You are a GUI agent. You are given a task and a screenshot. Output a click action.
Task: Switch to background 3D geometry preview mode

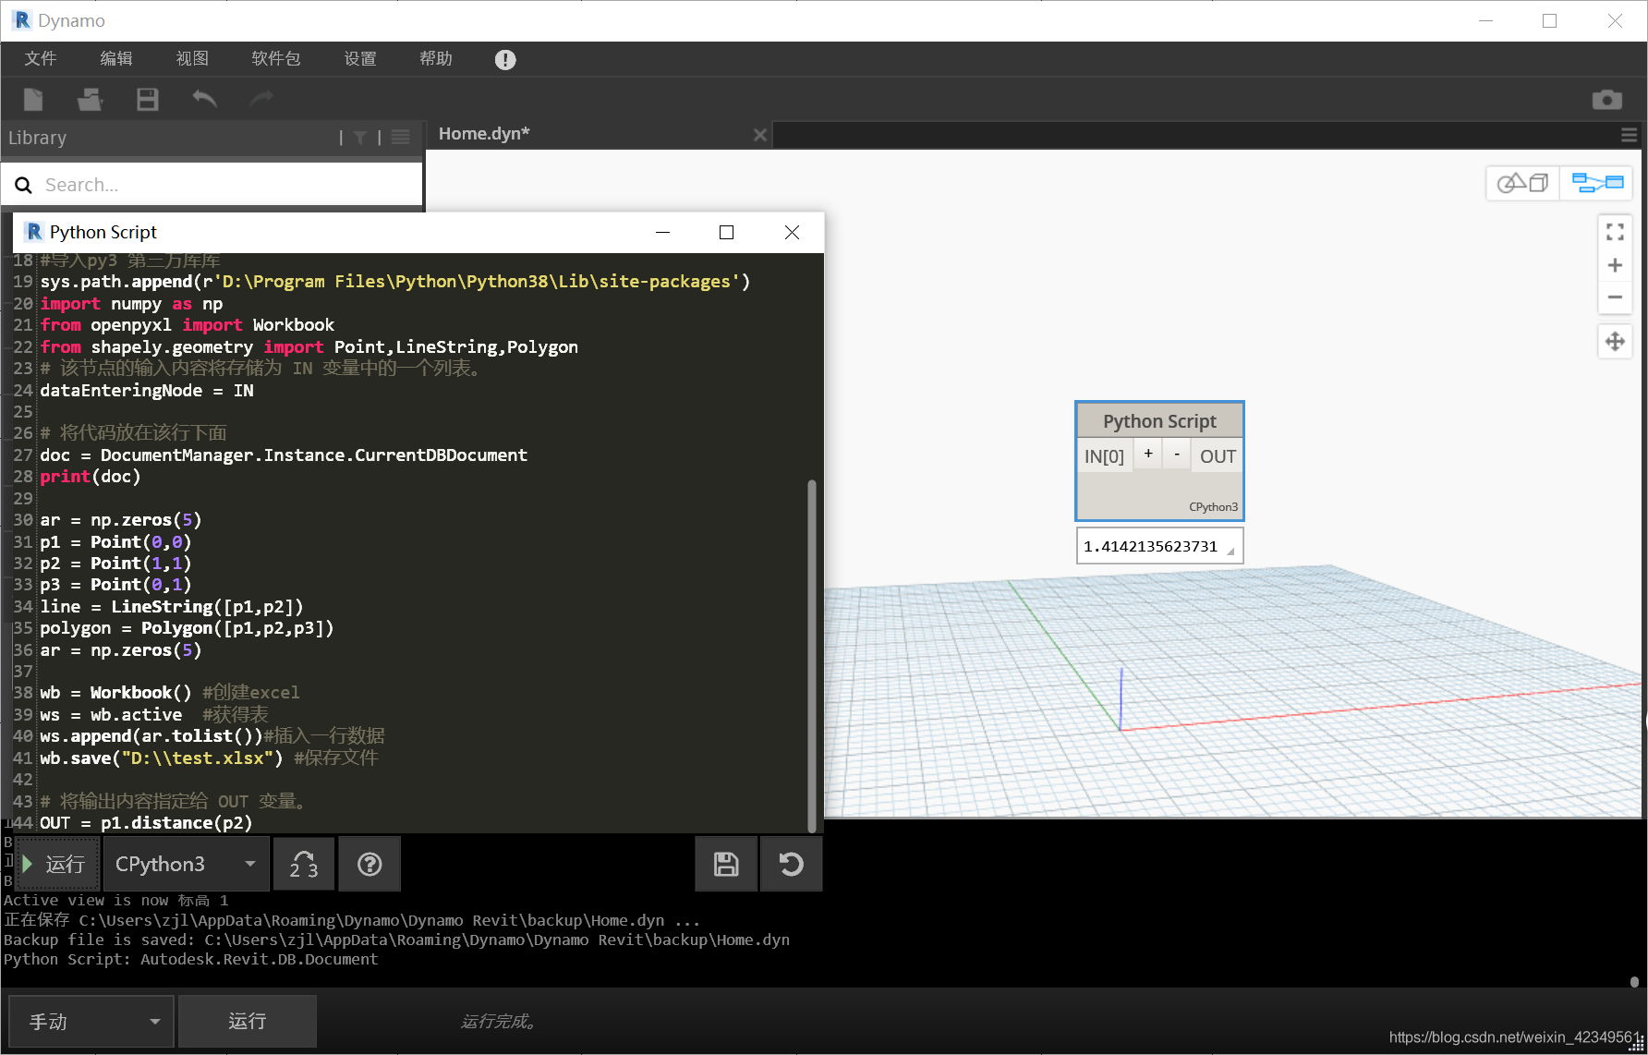click(1522, 183)
